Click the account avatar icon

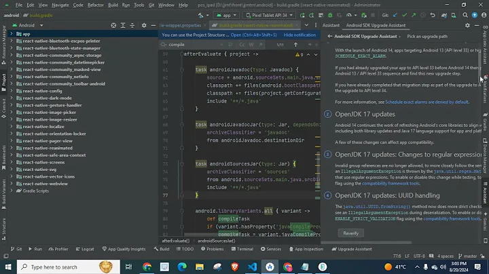[484, 15]
